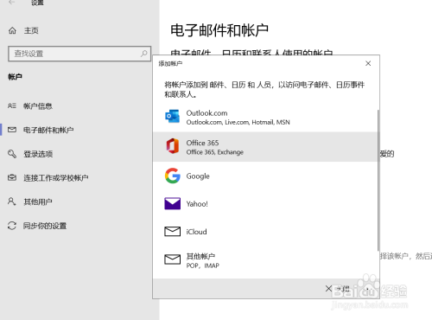Select 电子邮件和帐户 in the sidebar
This screenshot has height=320, width=432.
(48, 130)
